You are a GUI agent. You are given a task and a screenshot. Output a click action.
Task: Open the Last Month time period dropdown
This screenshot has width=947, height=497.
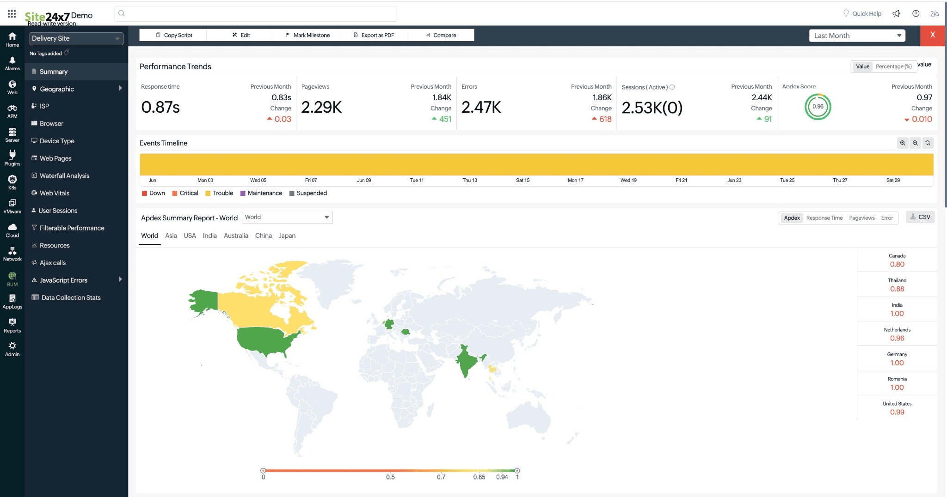(x=857, y=36)
